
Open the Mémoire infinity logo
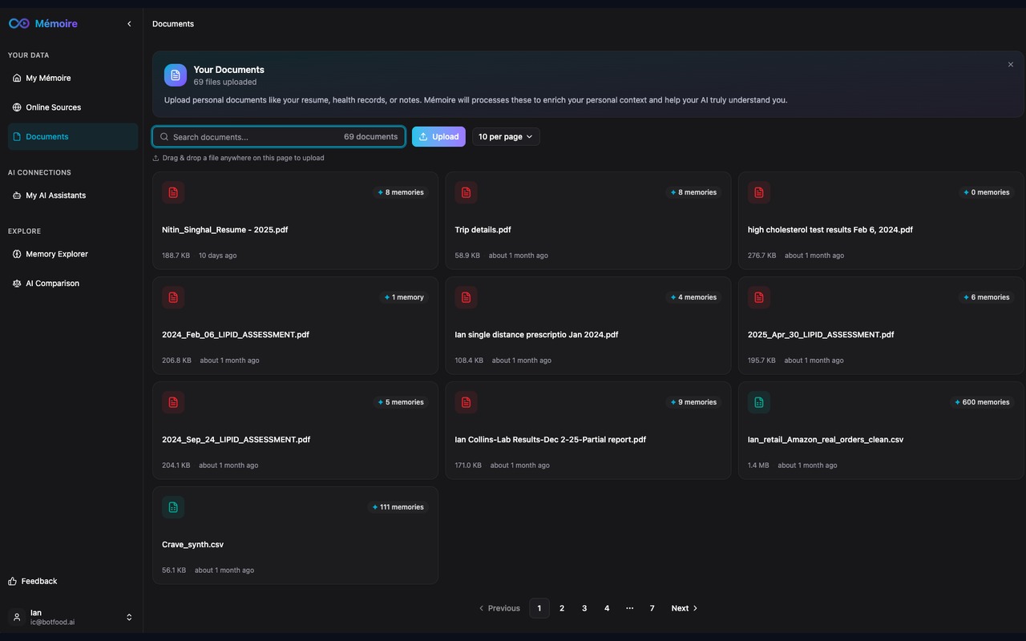tap(18, 23)
